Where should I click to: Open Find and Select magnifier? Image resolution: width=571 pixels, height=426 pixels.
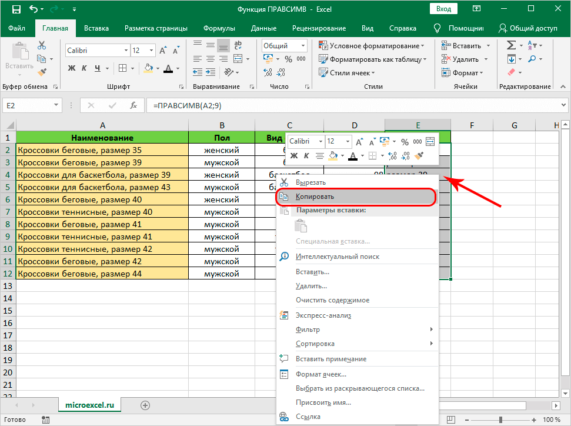click(532, 59)
